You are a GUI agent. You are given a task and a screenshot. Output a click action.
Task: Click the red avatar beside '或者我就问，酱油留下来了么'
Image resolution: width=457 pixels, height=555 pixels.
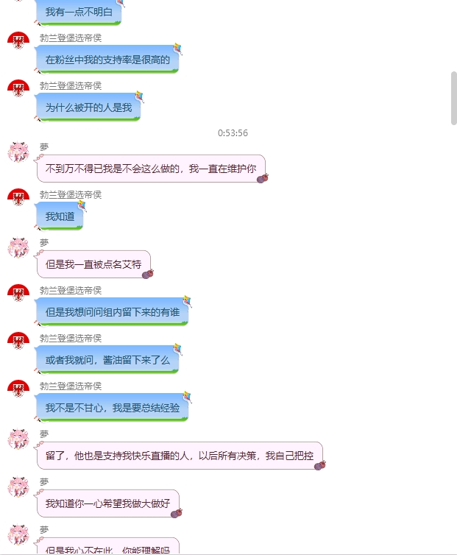tap(18, 341)
